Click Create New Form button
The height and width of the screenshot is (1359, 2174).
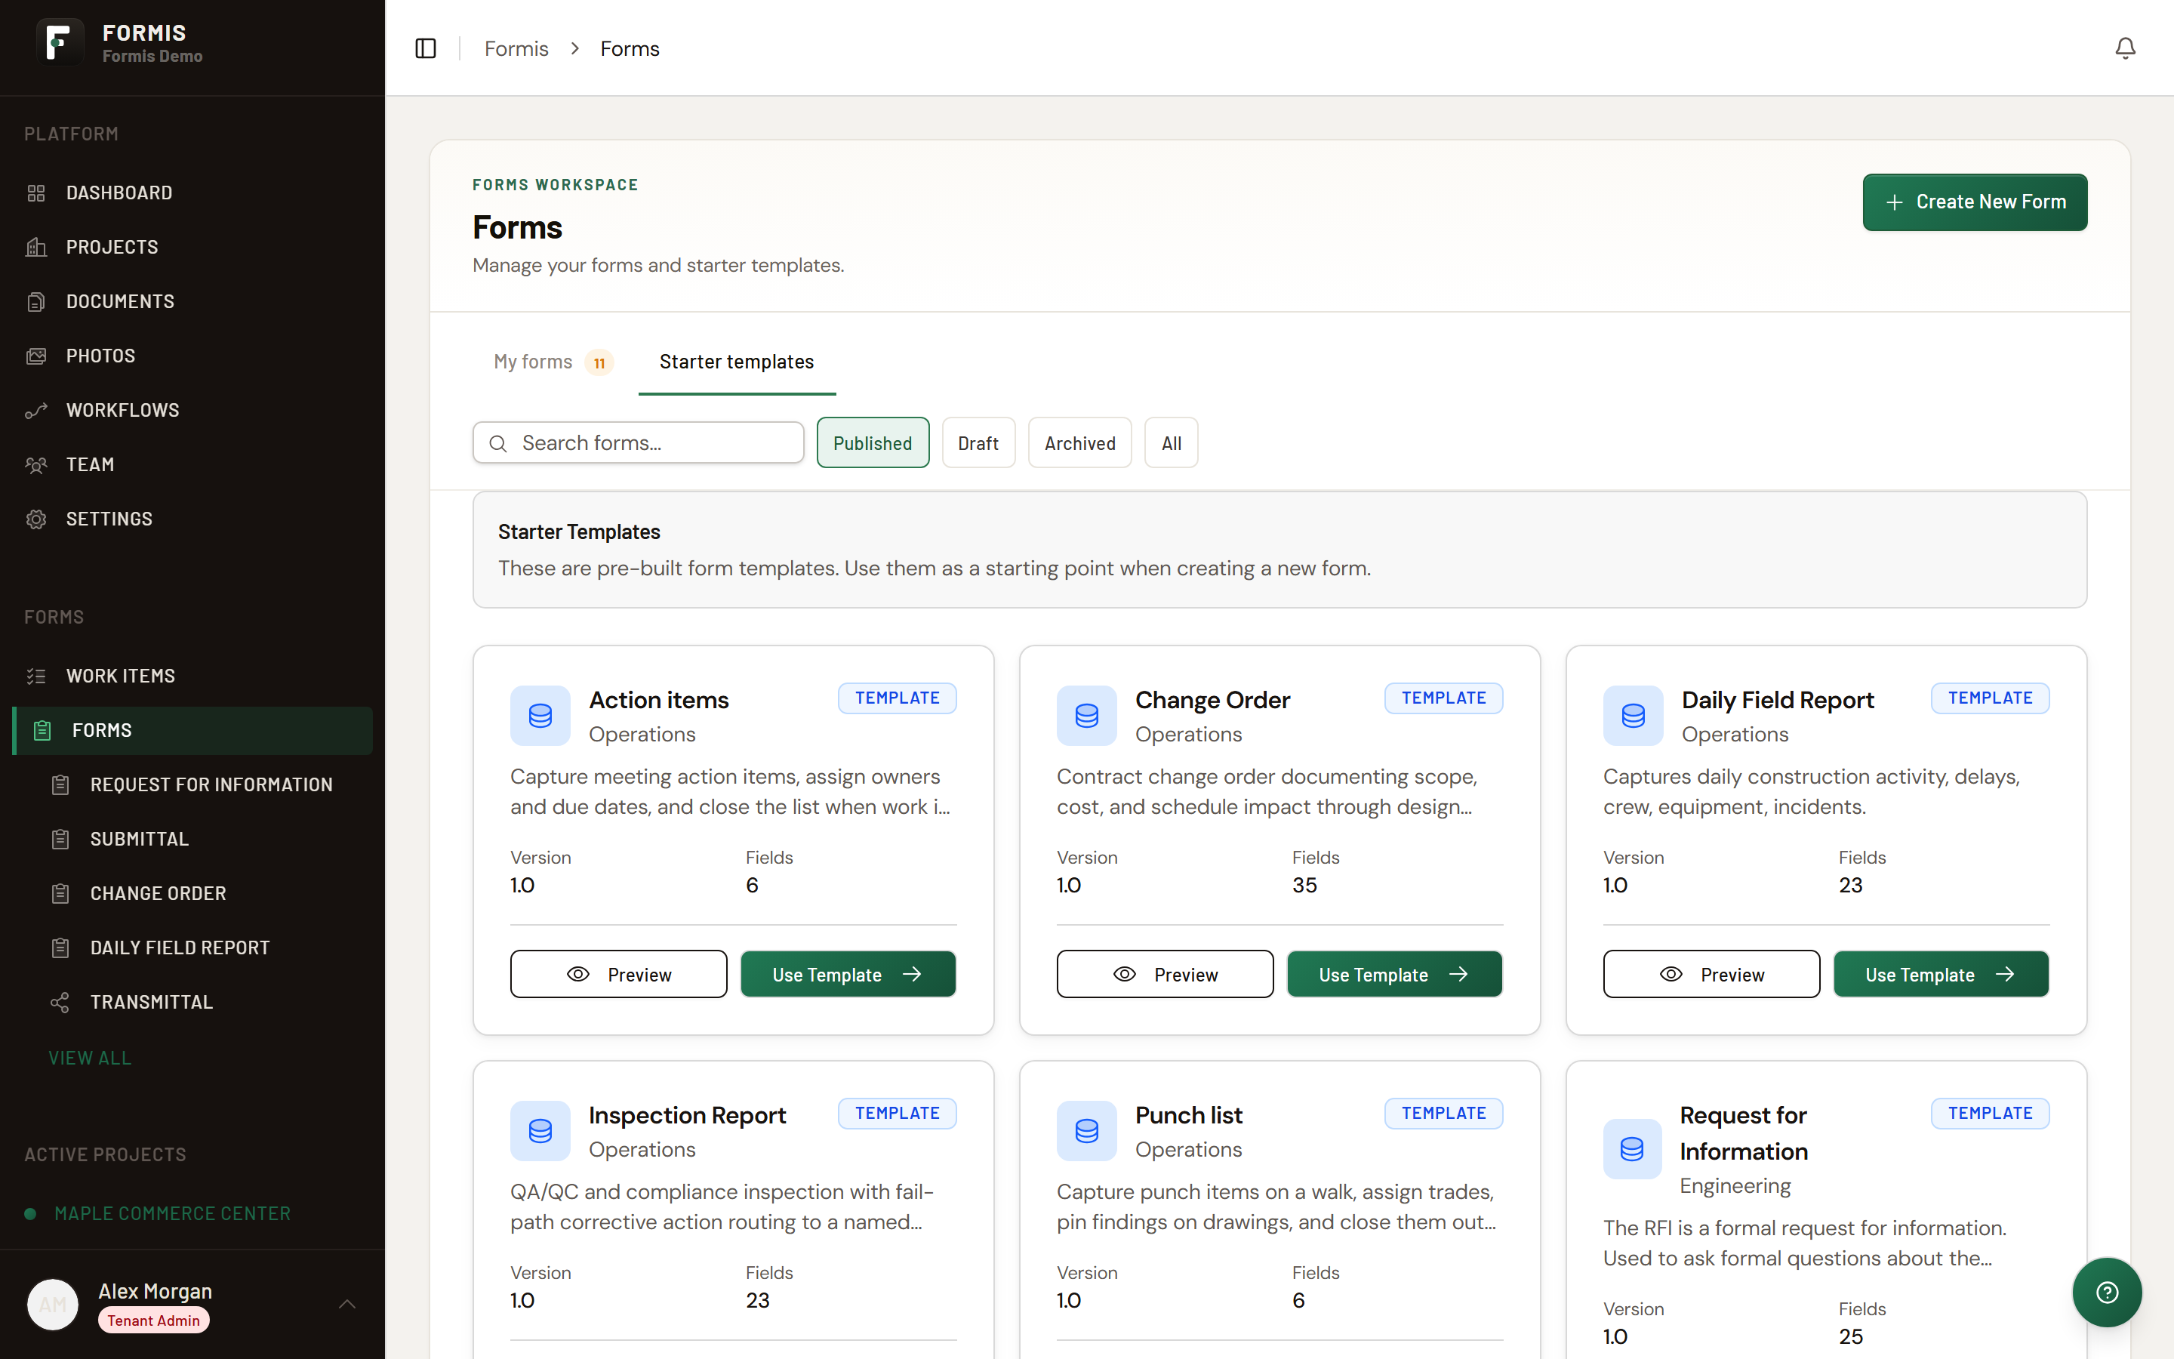[x=1975, y=202]
